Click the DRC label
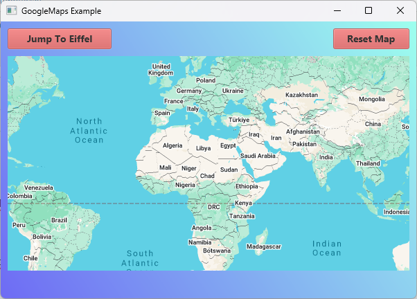The image size is (417, 299). 214,207
